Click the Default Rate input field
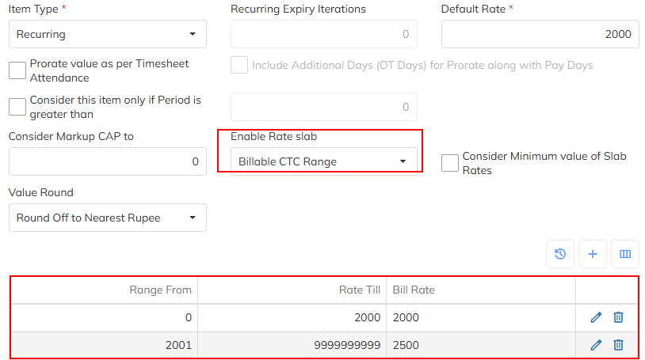The width and height of the screenshot is (645, 360). tap(540, 34)
